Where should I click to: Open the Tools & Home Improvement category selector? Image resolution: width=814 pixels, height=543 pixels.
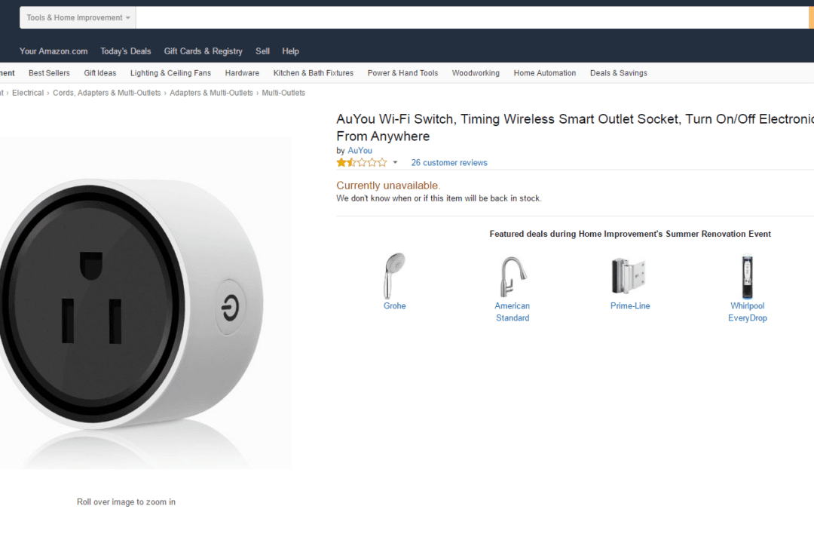point(77,17)
